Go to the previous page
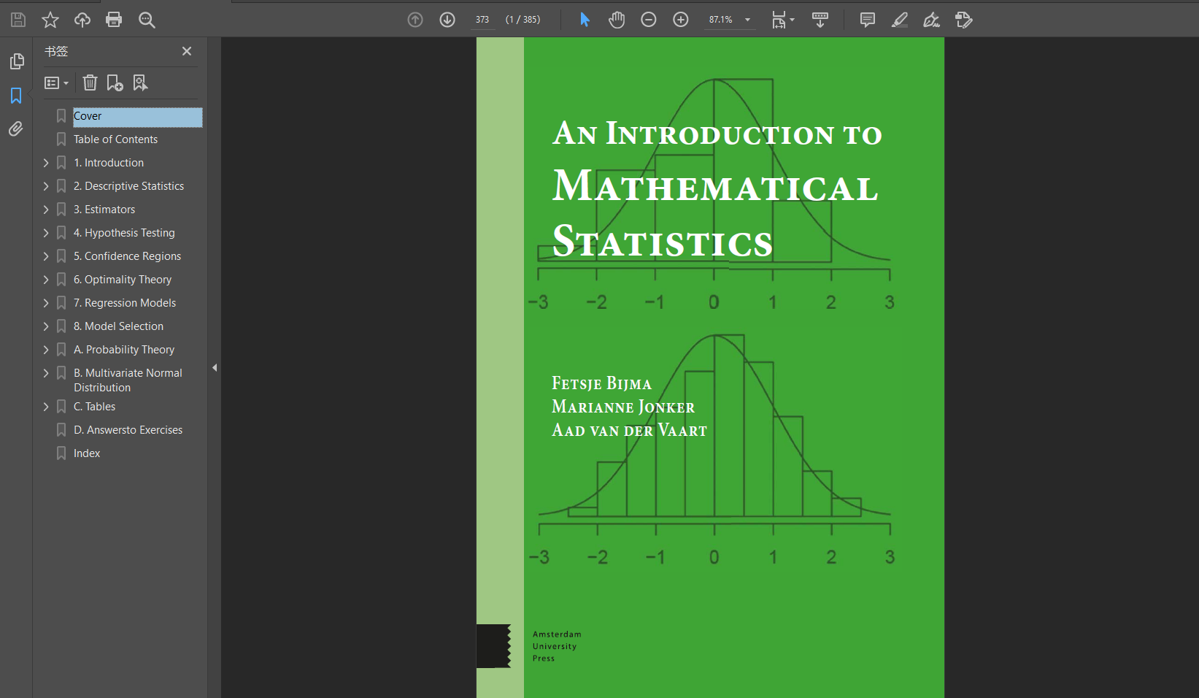Image resolution: width=1199 pixels, height=698 pixels. (x=415, y=20)
